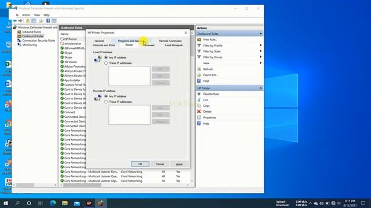This screenshot has height=208, width=371.
Task: Click the Cut scissors icon
Action: click(199, 100)
